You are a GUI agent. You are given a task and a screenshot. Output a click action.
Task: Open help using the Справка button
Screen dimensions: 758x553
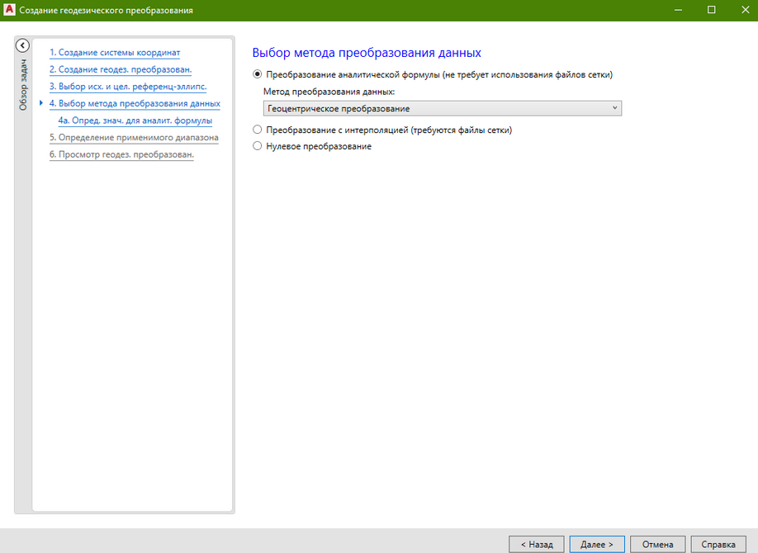718,544
